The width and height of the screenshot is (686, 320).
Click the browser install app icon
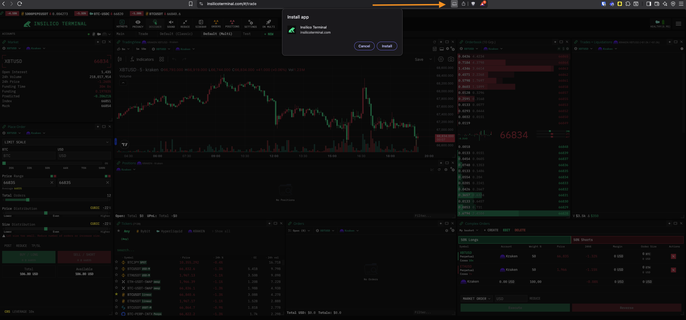[454, 4]
